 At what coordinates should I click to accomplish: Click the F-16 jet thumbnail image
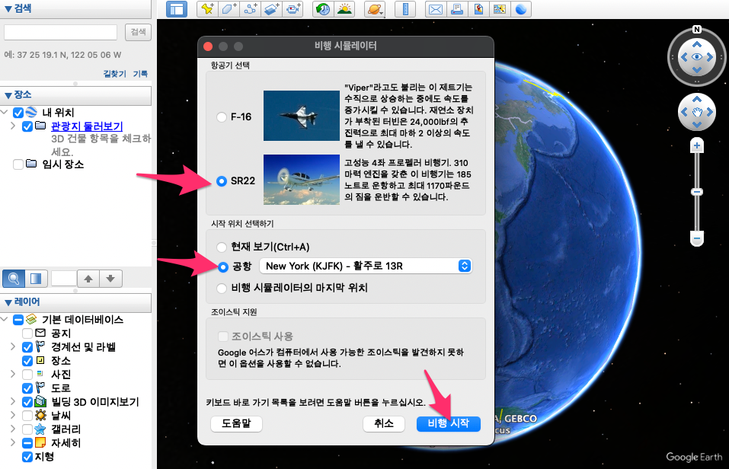tap(301, 116)
